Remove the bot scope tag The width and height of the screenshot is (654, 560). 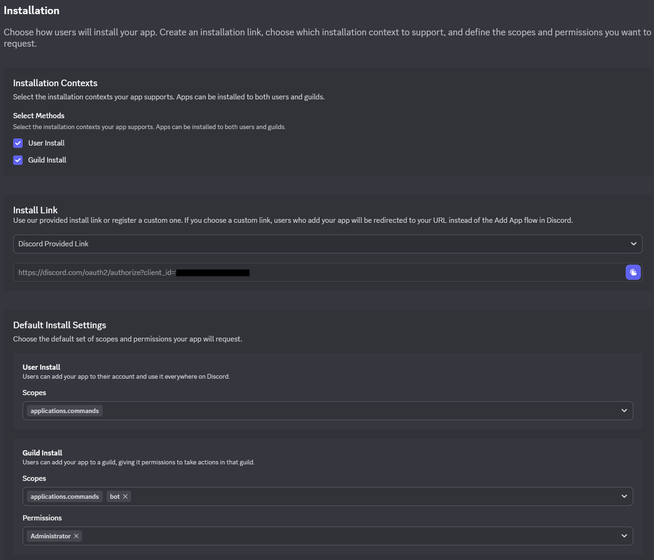125,496
